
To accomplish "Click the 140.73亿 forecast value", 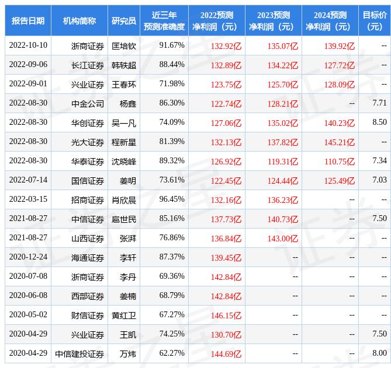I will point(283,219).
